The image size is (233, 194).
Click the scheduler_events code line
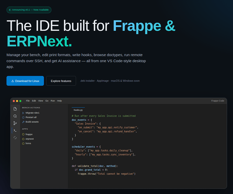tap(86, 147)
